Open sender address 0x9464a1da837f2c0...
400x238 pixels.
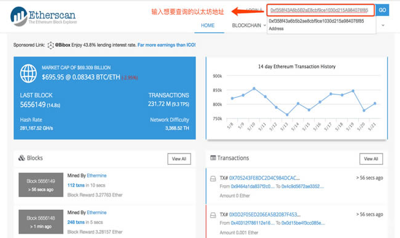252,187
